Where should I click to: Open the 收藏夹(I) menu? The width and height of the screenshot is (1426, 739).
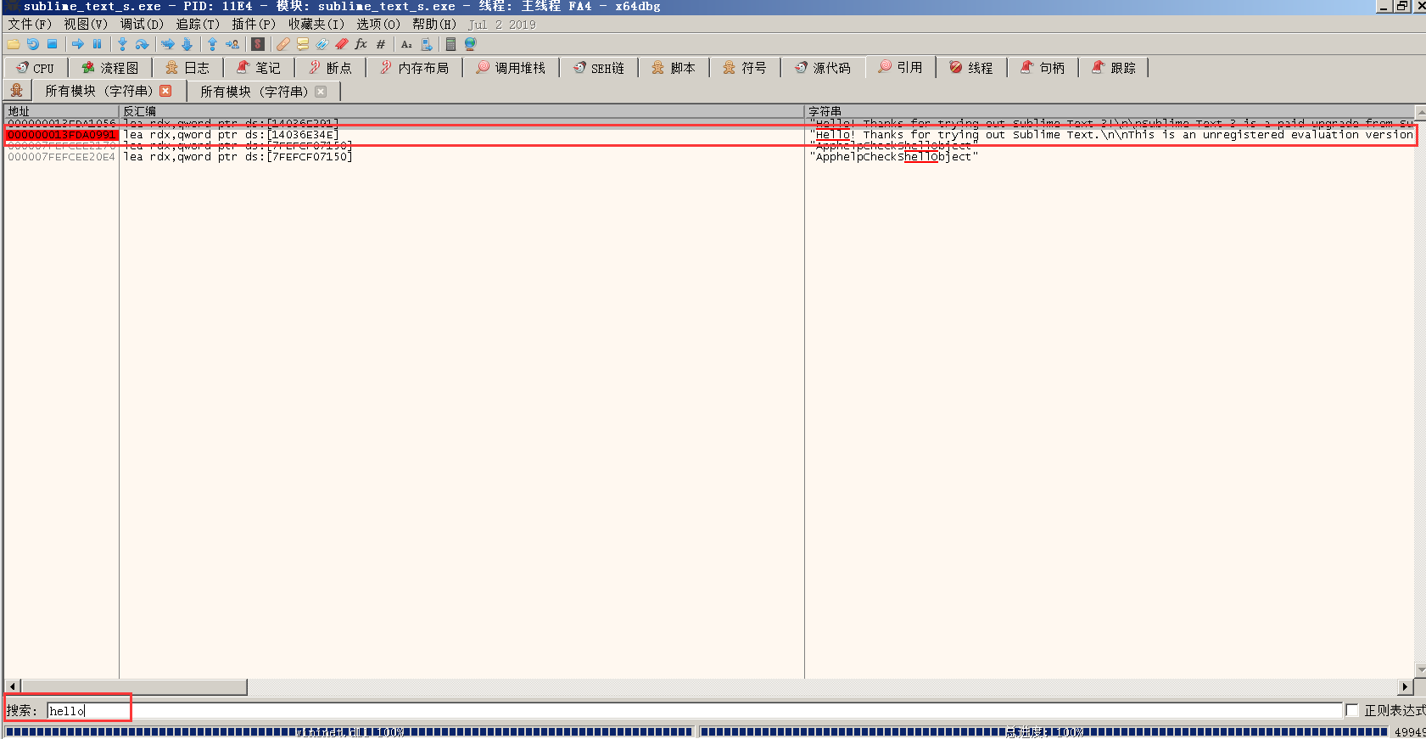click(316, 25)
